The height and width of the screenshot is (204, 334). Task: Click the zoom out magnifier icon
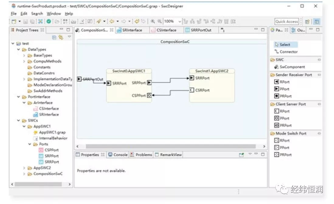click(160, 21)
